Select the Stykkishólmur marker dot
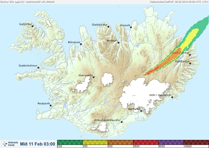Image resolution: width=209 pixels, height=148 pixels. click(x=38, y=68)
